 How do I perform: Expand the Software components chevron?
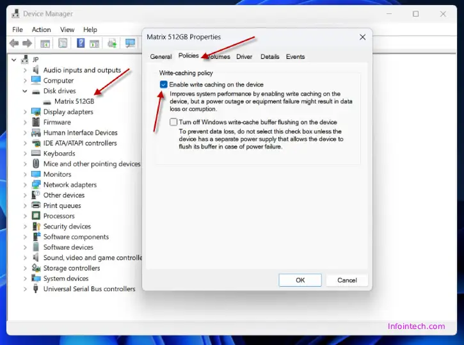coord(25,237)
